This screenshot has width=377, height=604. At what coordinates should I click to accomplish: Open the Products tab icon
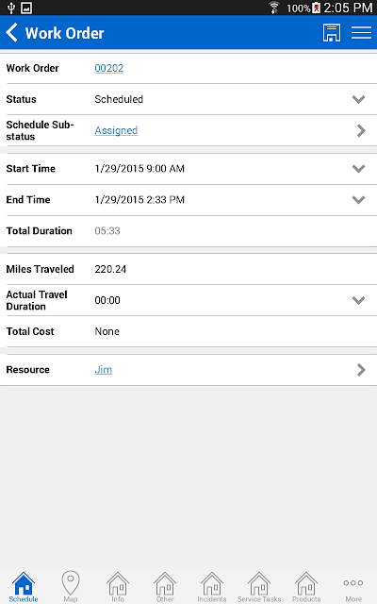(306, 586)
